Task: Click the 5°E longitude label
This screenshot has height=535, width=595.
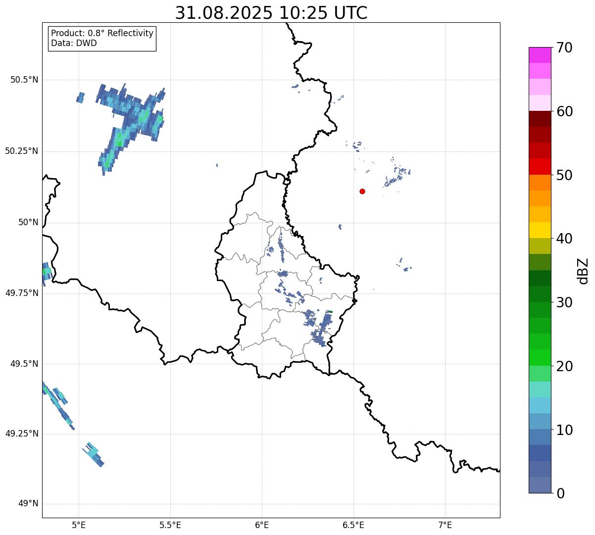Action: point(79,525)
